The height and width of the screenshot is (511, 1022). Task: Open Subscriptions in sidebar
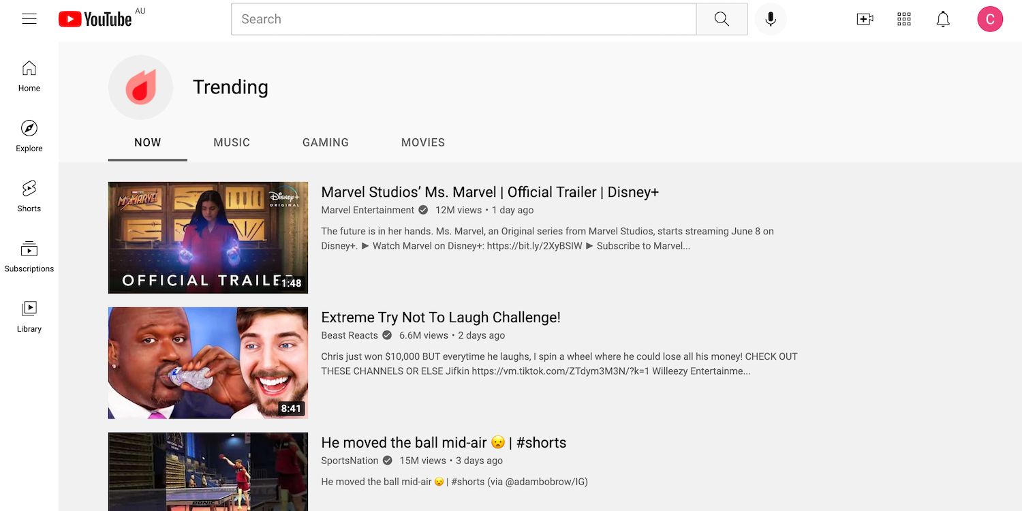tap(29, 256)
